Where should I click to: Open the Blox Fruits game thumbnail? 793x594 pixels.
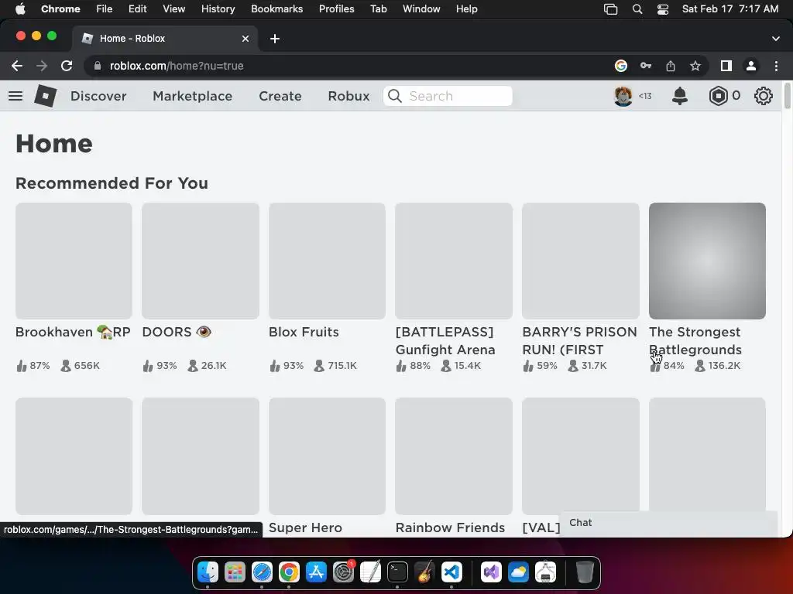click(x=328, y=261)
